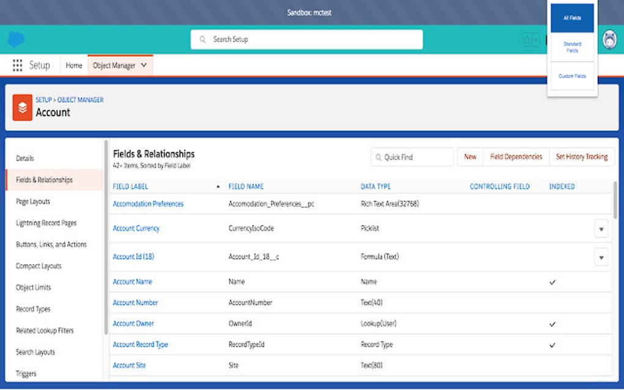Select the All Fields filter option
The height and width of the screenshot is (390, 624).
tap(572, 17)
